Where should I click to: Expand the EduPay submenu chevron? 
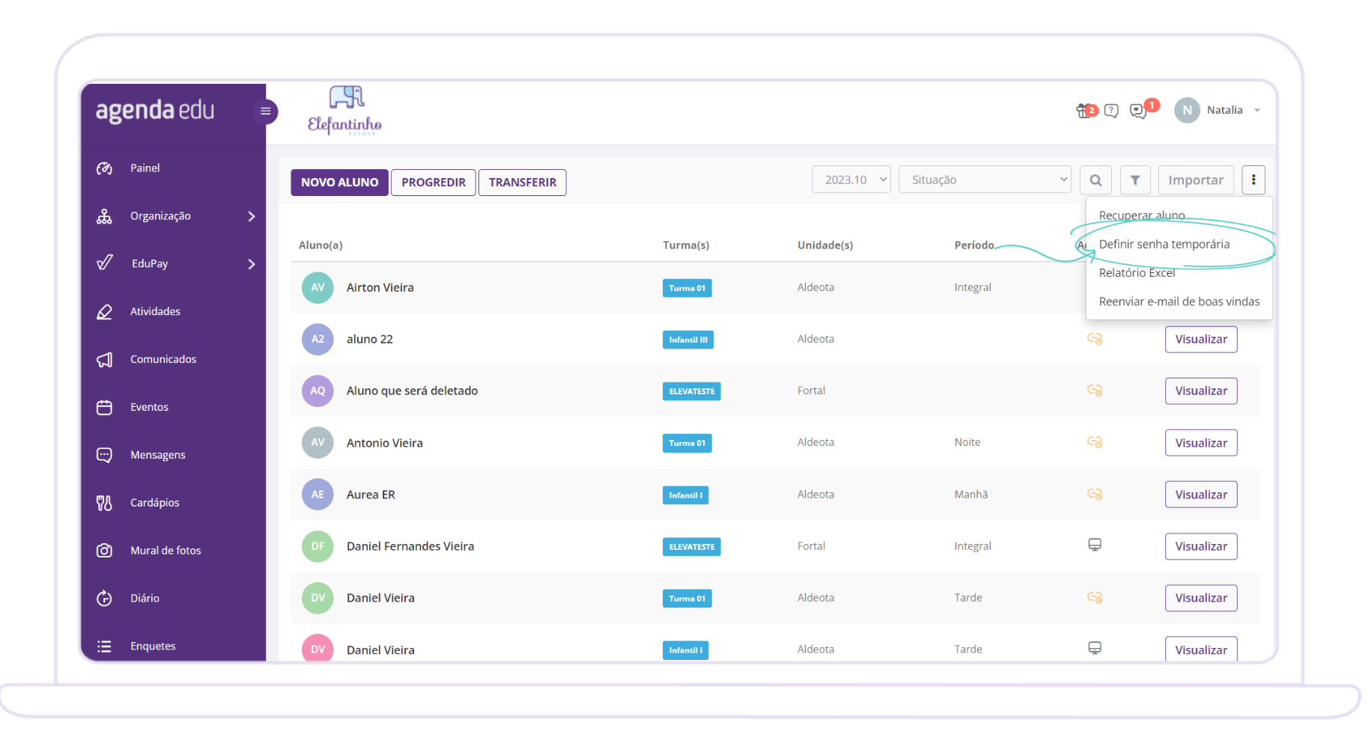pyautogui.click(x=252, y=264)
